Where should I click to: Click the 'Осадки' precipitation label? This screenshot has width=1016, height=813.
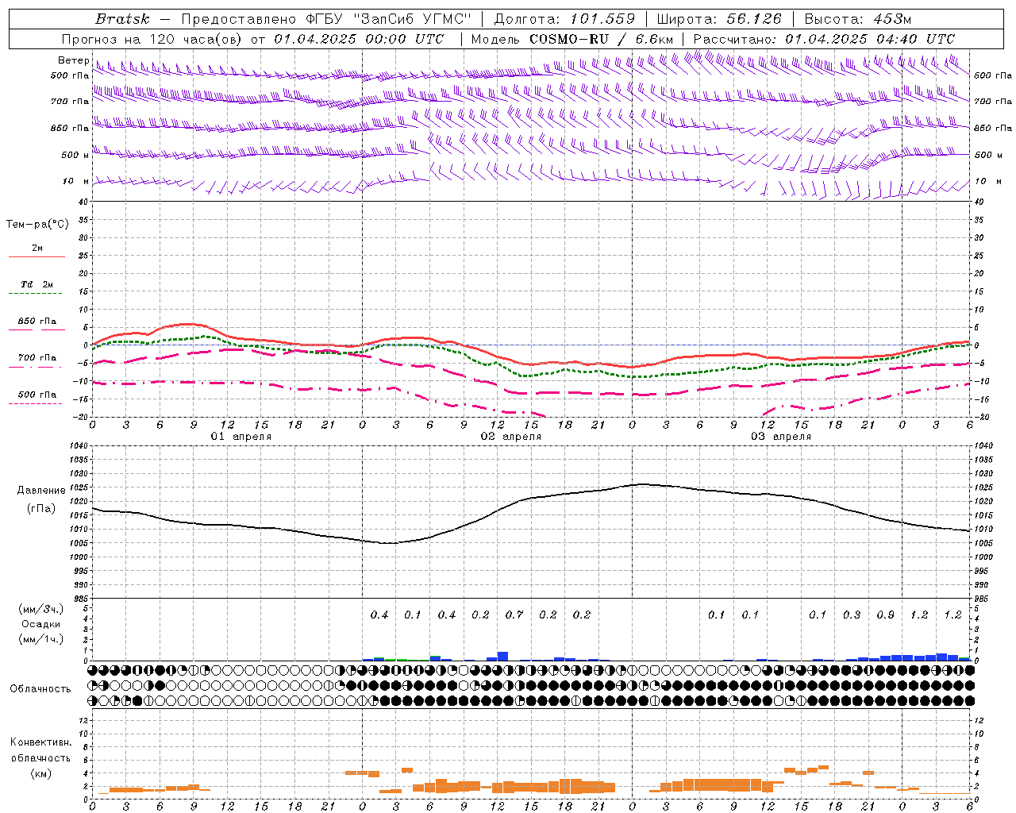coord(41,624)
